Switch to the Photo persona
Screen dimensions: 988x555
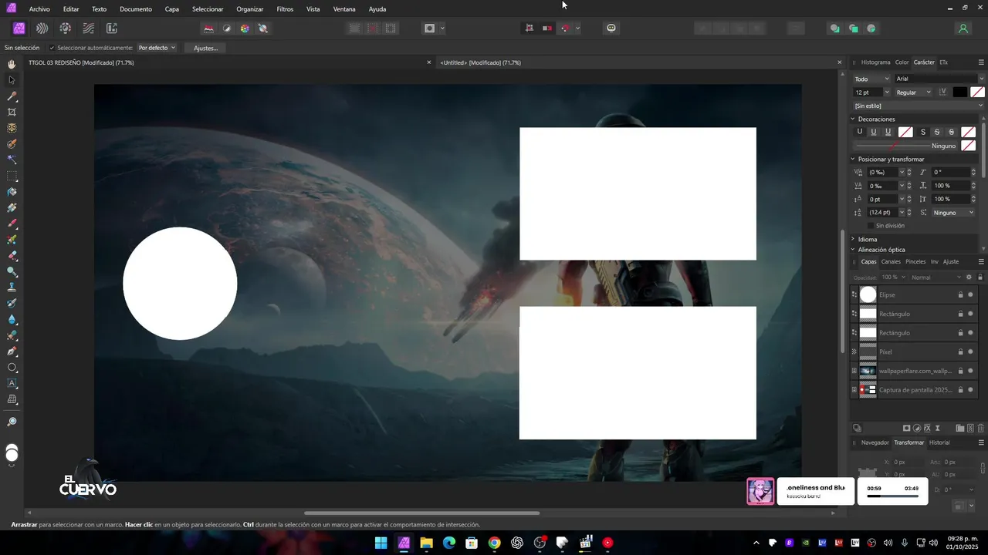[x=19, y=29]
